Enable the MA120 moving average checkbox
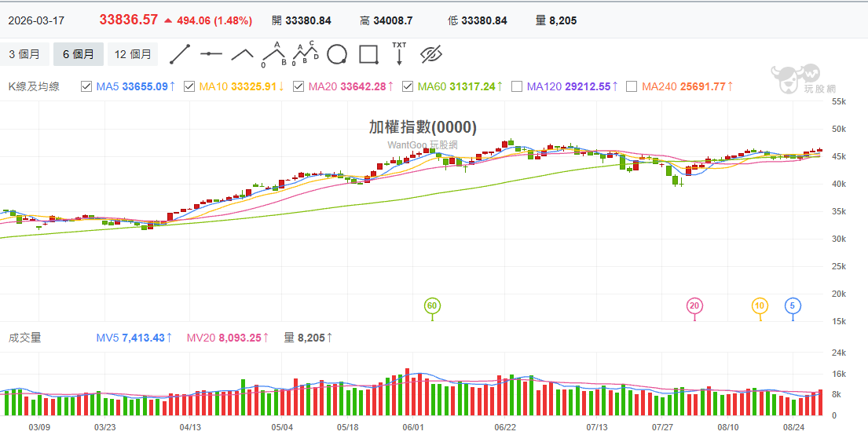 pyautogui.click(x=517, y=86)
